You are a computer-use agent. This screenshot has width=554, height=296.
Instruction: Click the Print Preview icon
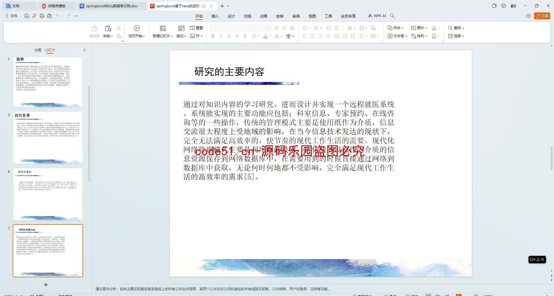pyautogui.click(x=49, y=16)
